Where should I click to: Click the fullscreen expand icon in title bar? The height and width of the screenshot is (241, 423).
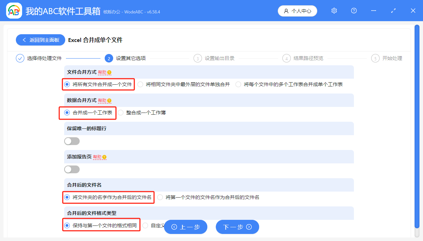click(x=393, y=11)
